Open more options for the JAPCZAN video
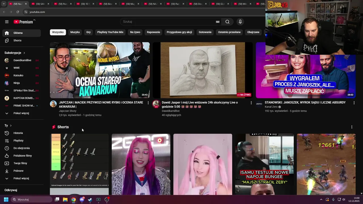This screenshot has height=204, width=363. coord(148,103)
